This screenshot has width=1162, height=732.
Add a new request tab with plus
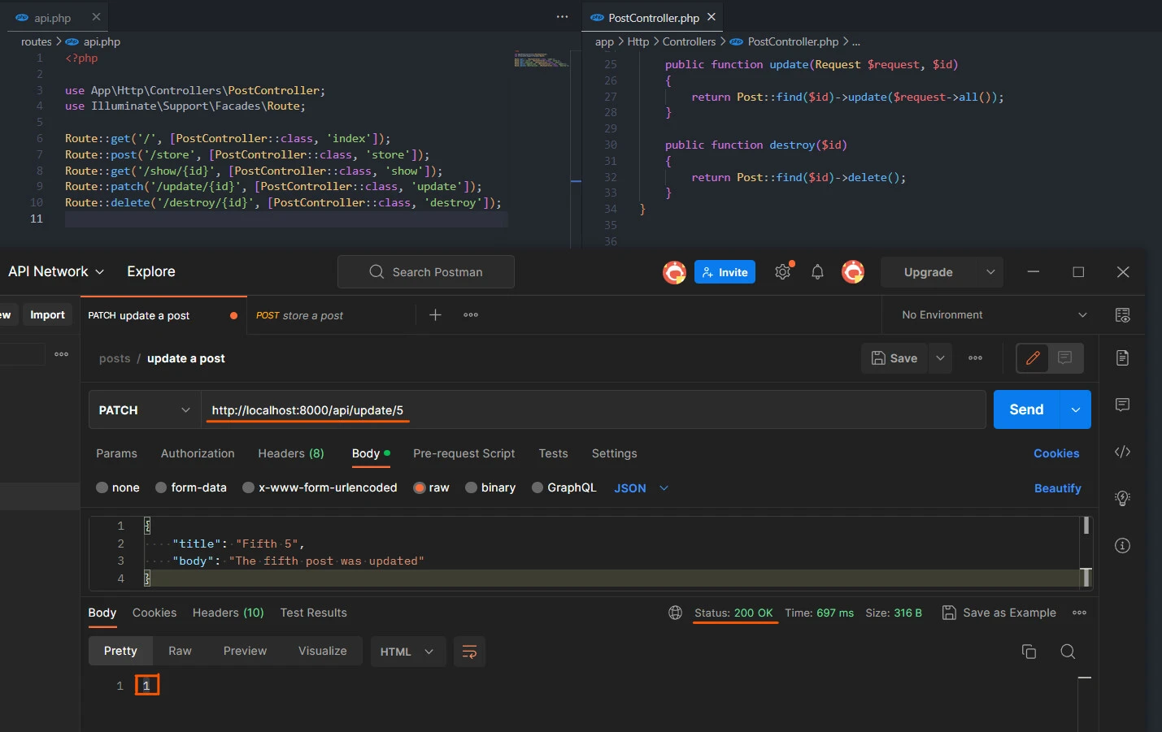click(435, 315)
